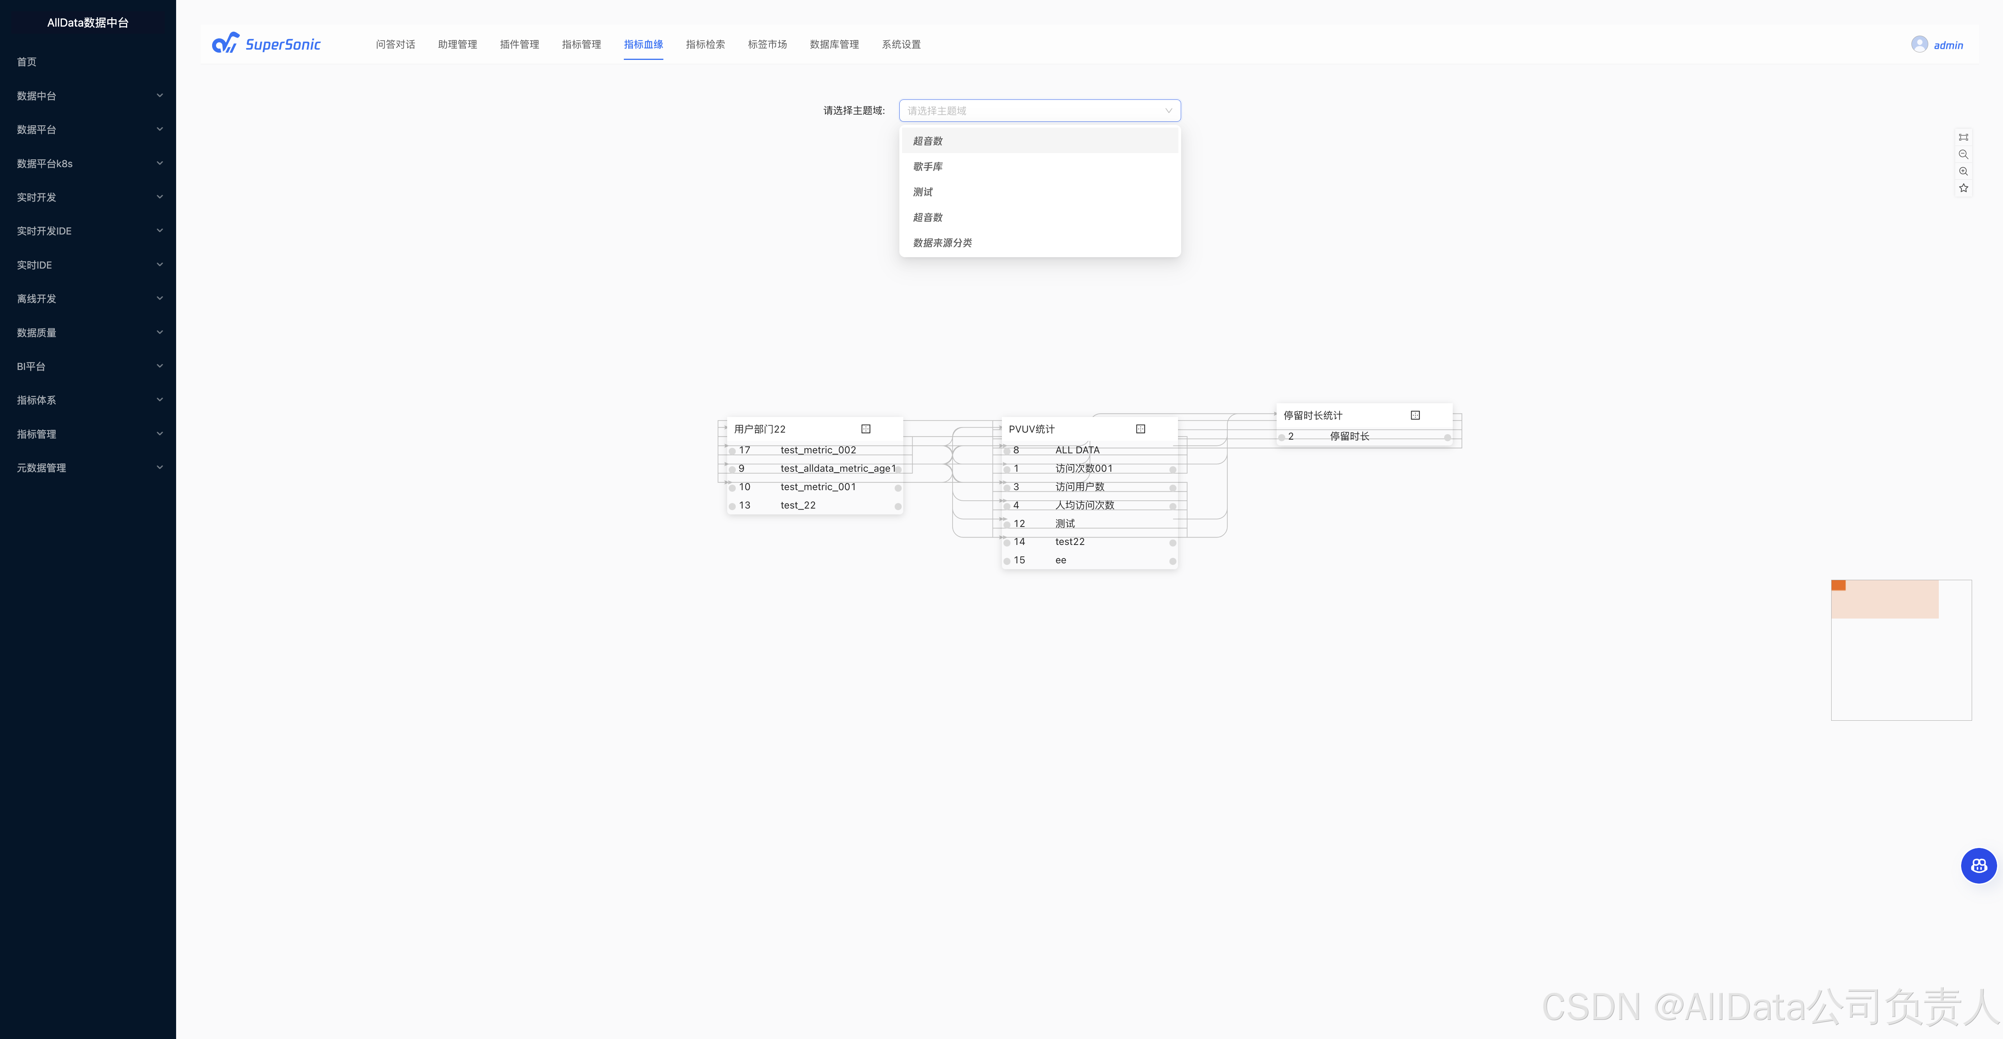Go to 首页 in the sidebar
Image resolution: width=2003 pixels, height=1039 pixels.
point(27,62)
